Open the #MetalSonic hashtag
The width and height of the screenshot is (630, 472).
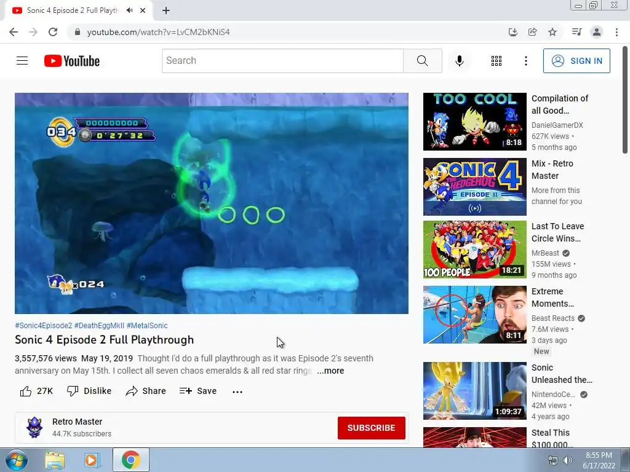pyautogui.click(x=147, y=326)
